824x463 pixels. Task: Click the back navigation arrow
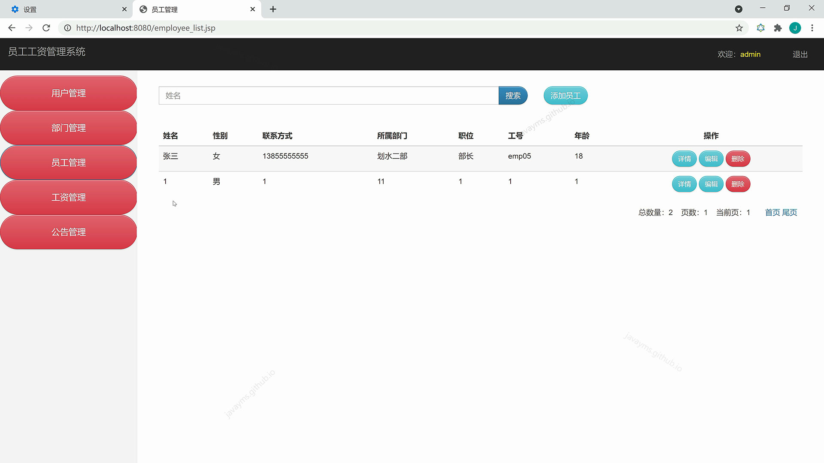[x=11, y=28]
